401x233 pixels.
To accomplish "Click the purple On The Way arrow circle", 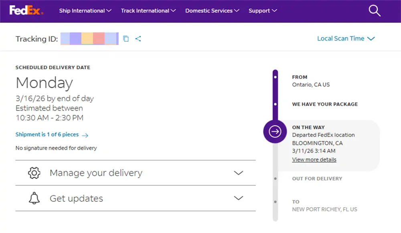I will tap(275, 131).
